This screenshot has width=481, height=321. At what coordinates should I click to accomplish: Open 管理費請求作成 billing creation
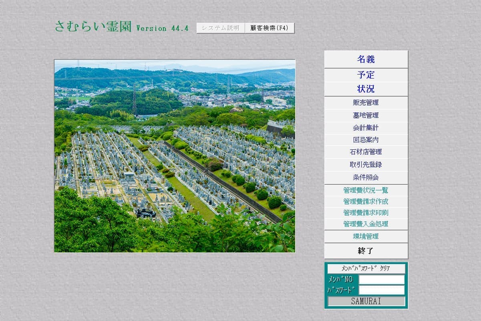[366, 202]
